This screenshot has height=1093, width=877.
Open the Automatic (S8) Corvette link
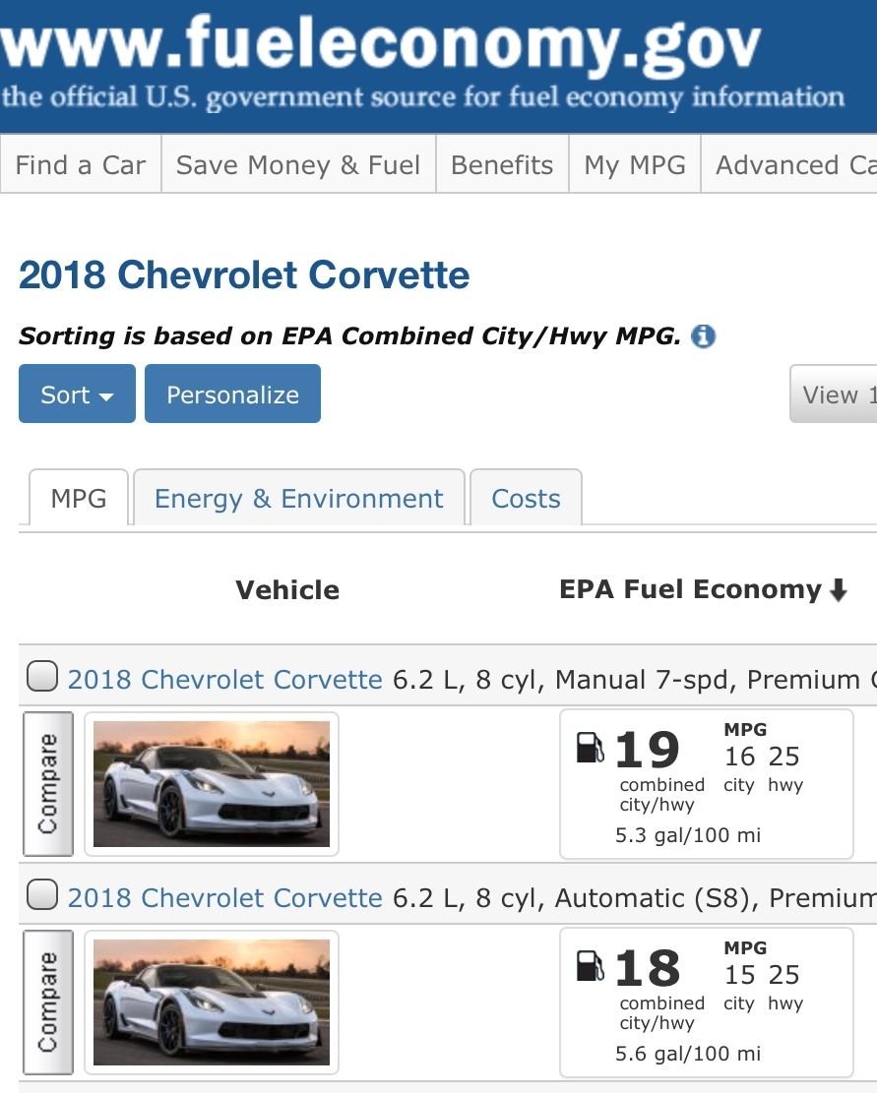pos(224,898)
